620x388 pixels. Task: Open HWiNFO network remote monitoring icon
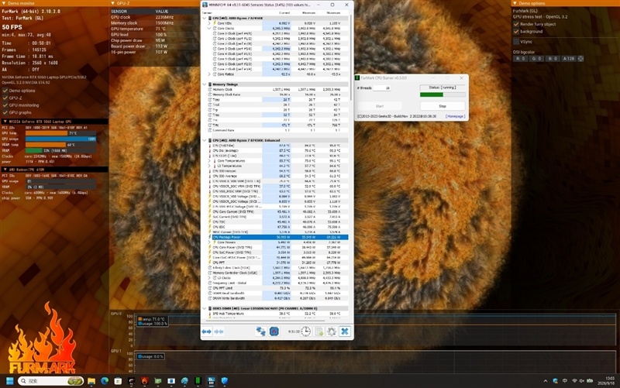[260, 331]
